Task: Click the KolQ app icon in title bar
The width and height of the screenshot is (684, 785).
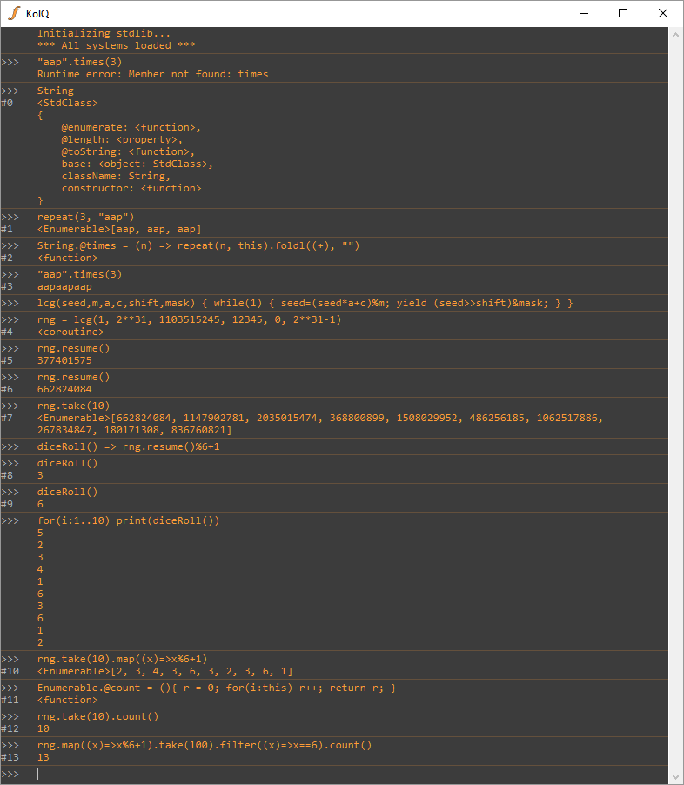Action: coord(13,13)
